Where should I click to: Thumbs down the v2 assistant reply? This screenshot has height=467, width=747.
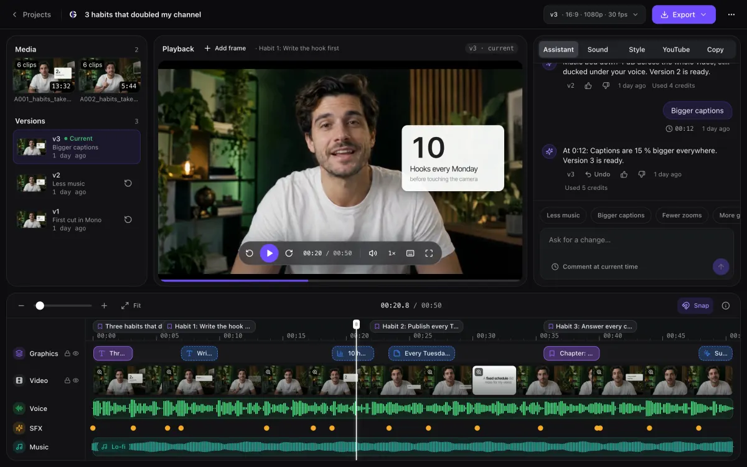pos(606,85)
